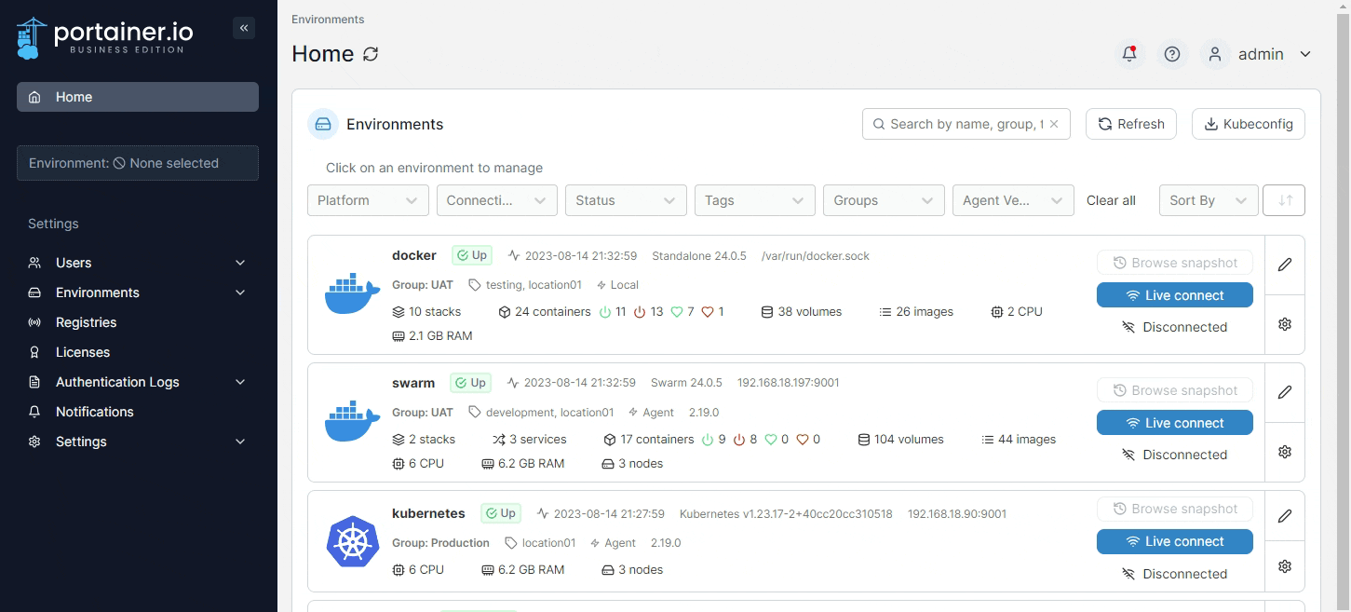
Task: Click the Kubernetes logo icon
Action: 352,541
